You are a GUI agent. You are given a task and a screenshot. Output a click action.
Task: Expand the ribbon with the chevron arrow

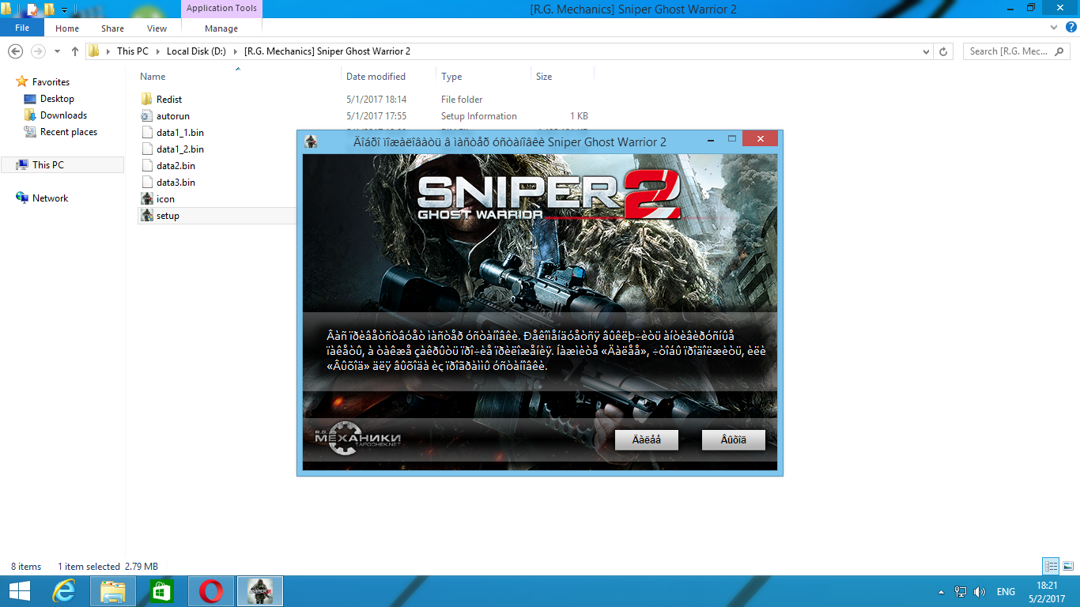[1053, 28]
